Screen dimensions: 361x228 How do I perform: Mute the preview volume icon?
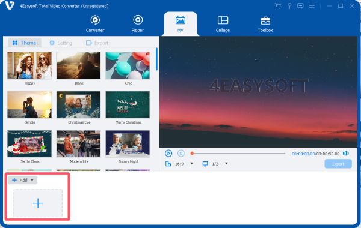point(346,154)
